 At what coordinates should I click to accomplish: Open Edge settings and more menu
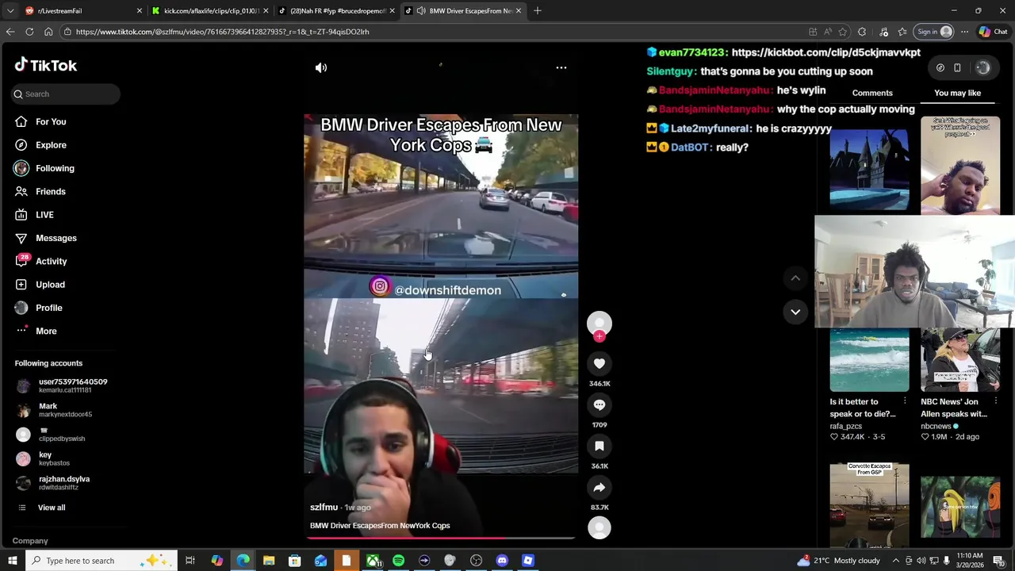(964, 32)
